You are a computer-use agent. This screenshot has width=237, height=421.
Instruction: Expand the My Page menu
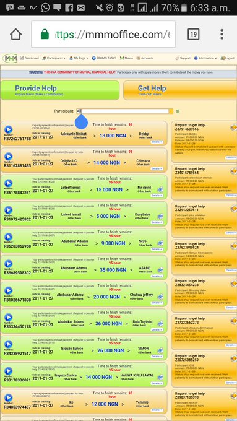click(79, 58)
